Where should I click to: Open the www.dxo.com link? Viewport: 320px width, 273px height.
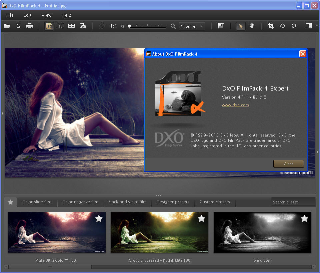(x=235, y=105)
